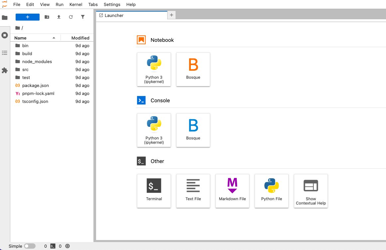This screenshot has width=386, height=250.
Task: Click the kernel chip icon in the status bar
Action: pyautogui.click(x=67, y=246)
